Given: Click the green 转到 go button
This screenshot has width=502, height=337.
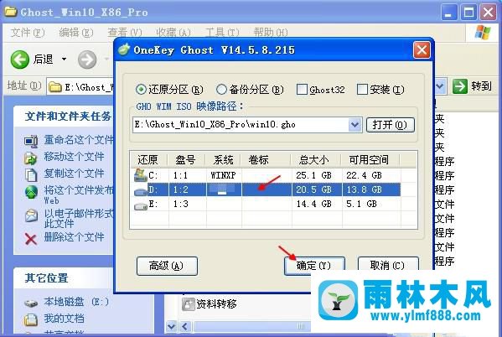Looking at the screenshot, I should pos(460,86).
